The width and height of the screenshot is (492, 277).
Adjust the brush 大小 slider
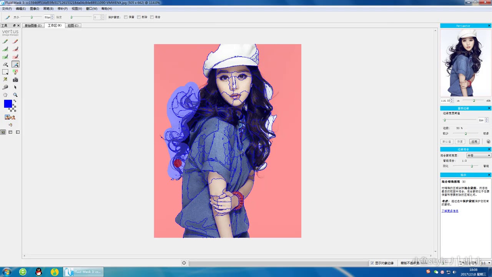click(x=32, y=17)
